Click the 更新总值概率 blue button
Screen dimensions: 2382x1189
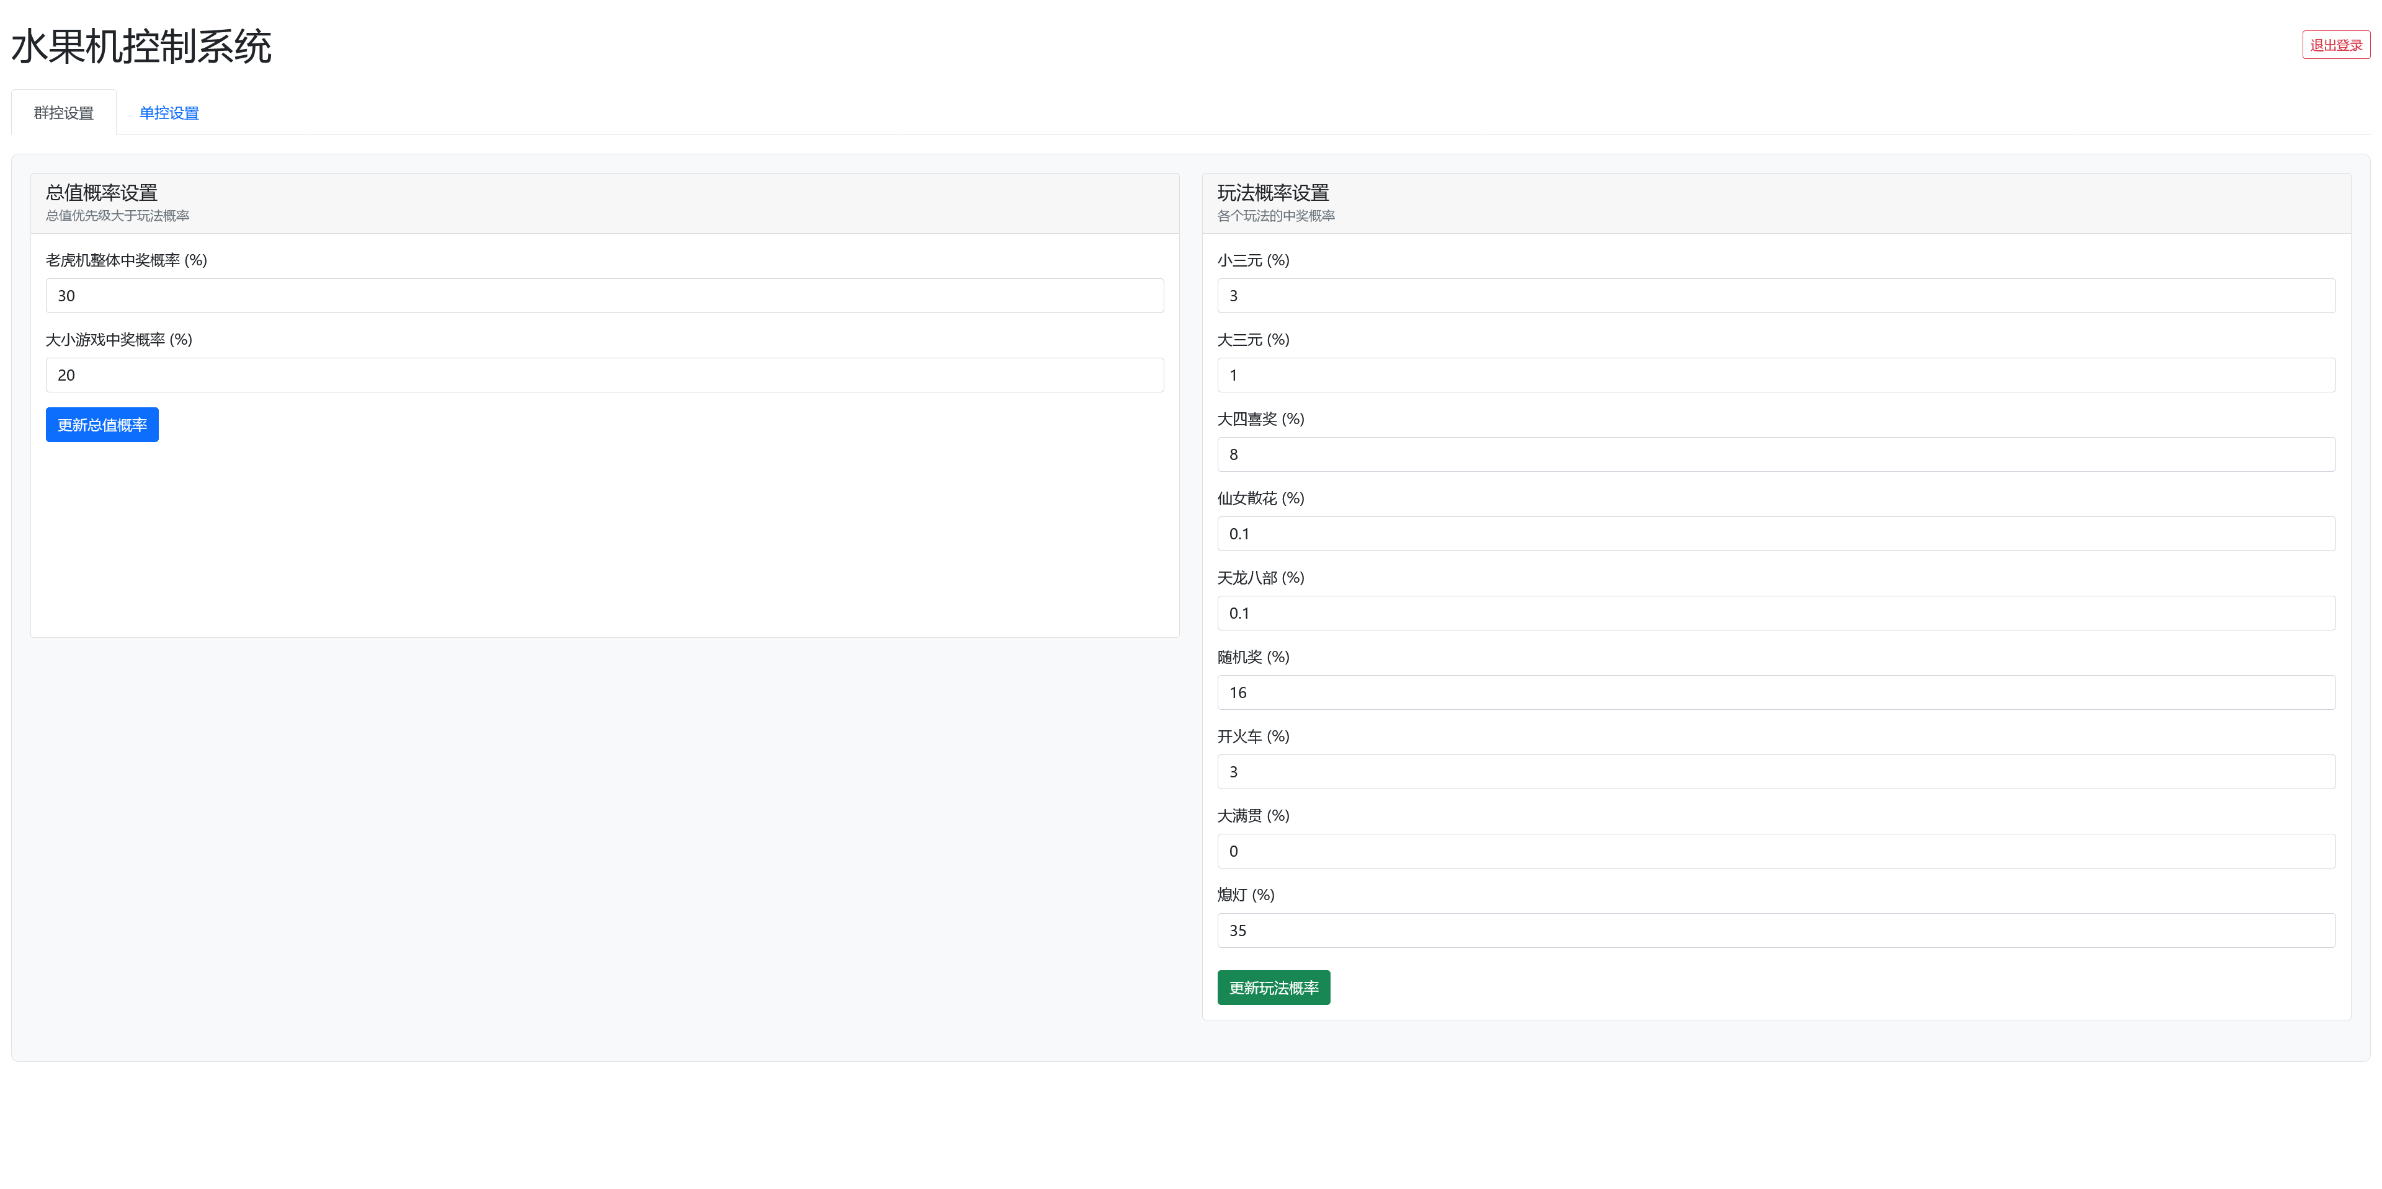(102, 425)
